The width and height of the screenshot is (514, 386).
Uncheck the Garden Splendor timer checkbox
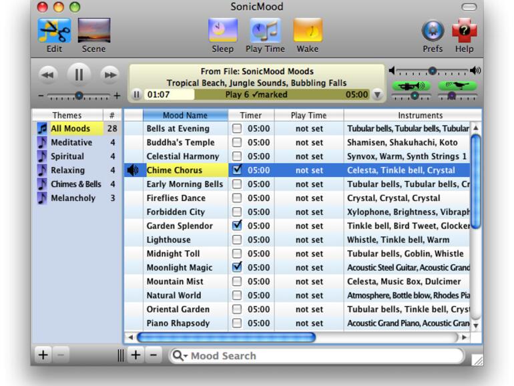tap(237, 226)
